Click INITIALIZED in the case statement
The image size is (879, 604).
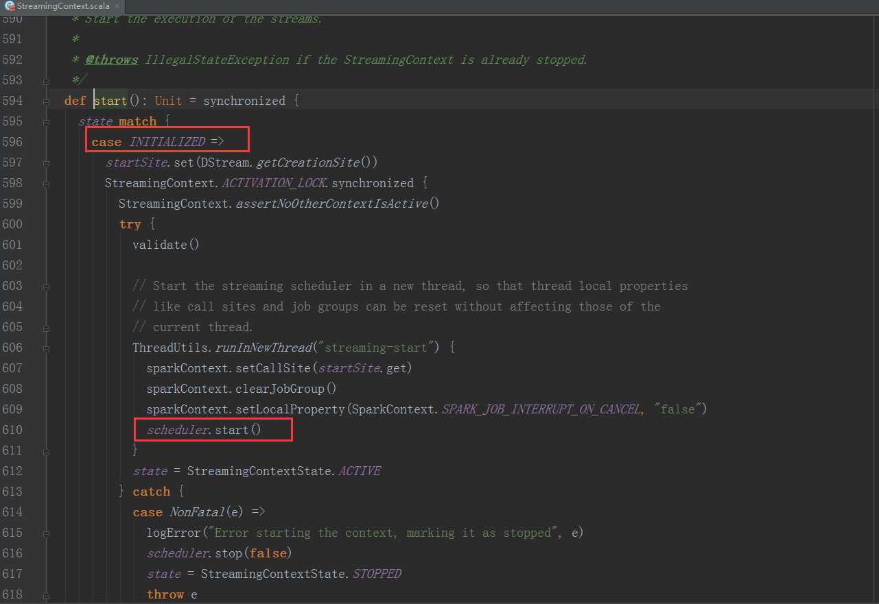(x=167, y=142)
